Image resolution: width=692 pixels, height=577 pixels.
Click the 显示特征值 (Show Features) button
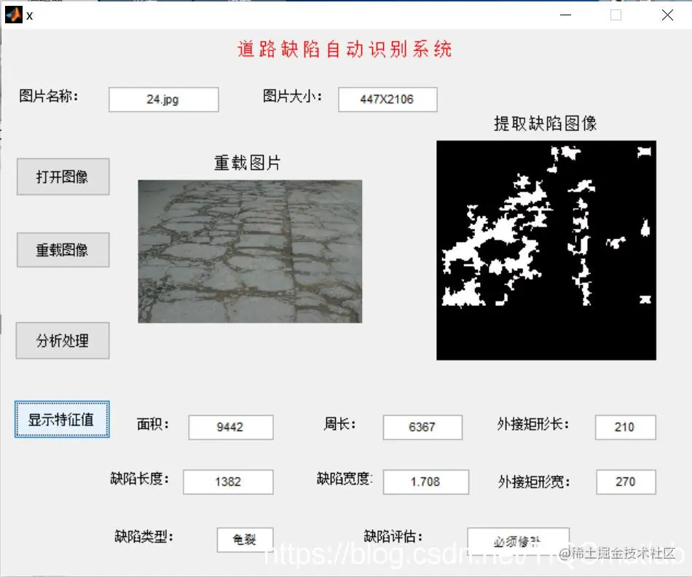[x=62, y=420]
